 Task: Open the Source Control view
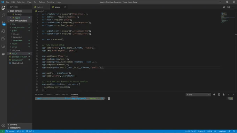tap(3, 23)
